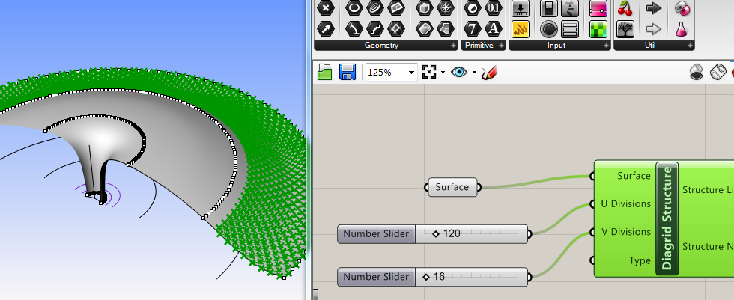This screenshot has height=300, width=734.
Task: Open named views dropdown arrow
Action: pos(474,73)
